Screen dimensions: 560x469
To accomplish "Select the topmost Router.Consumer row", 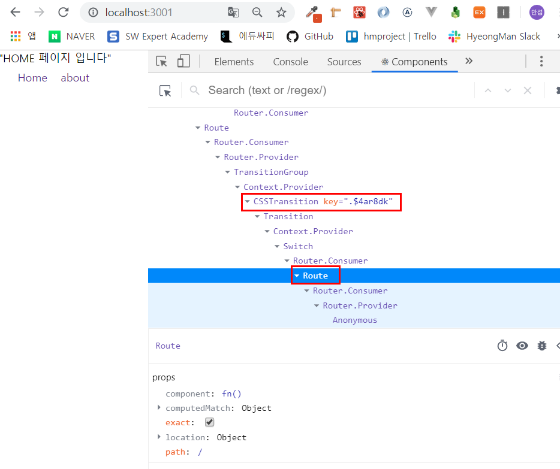I will 354,113.
